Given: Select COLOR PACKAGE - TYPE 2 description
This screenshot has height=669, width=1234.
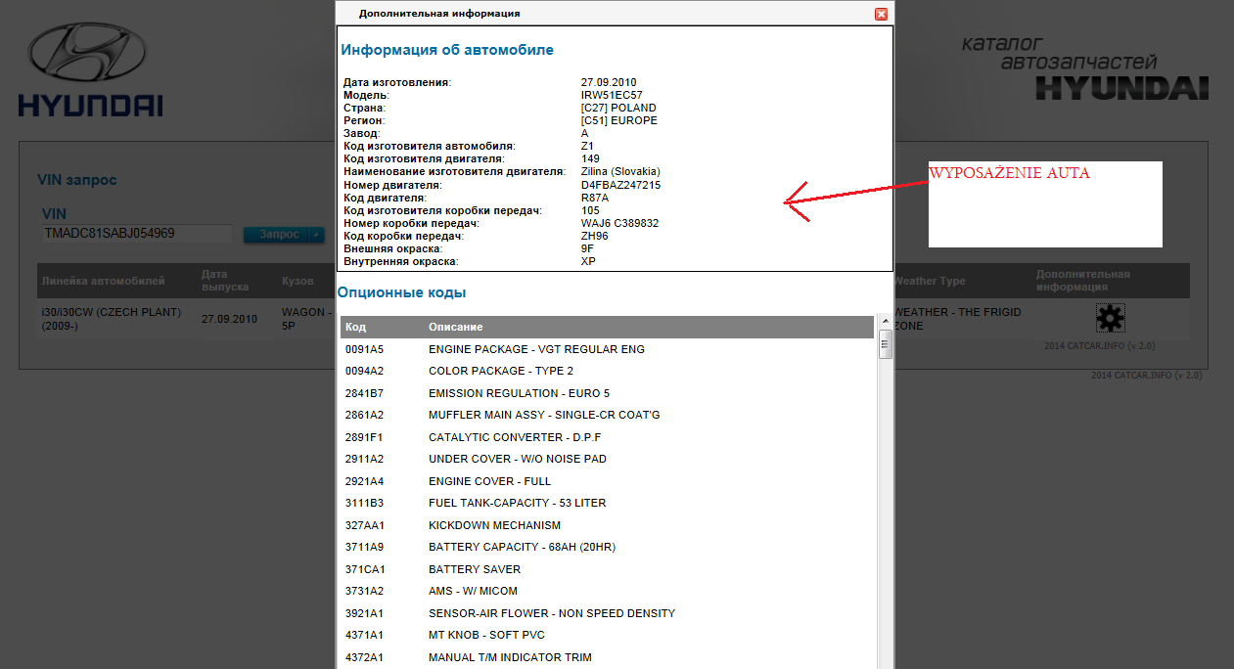Looking at the screenshot, I should pos(501,371).
